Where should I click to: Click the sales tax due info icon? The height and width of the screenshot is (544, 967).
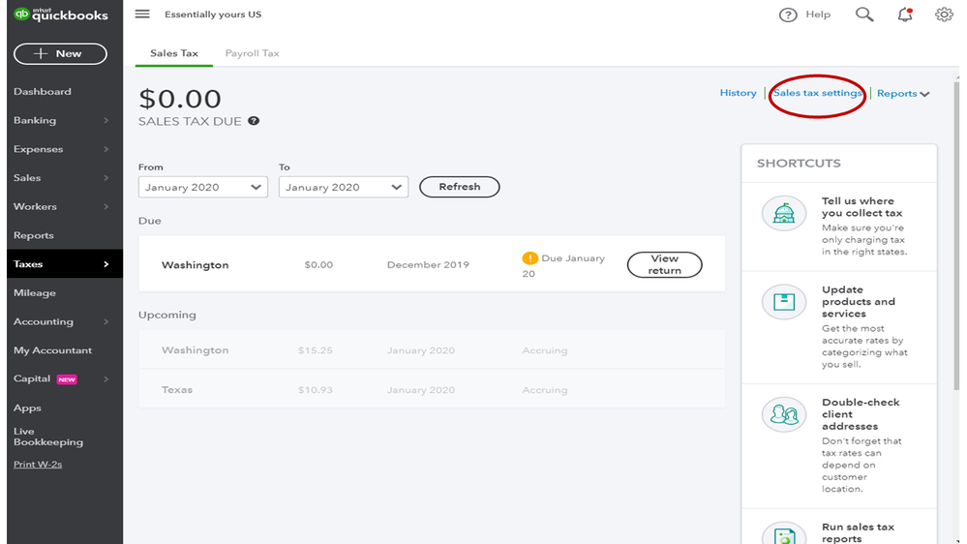click(x=254, y=121)
